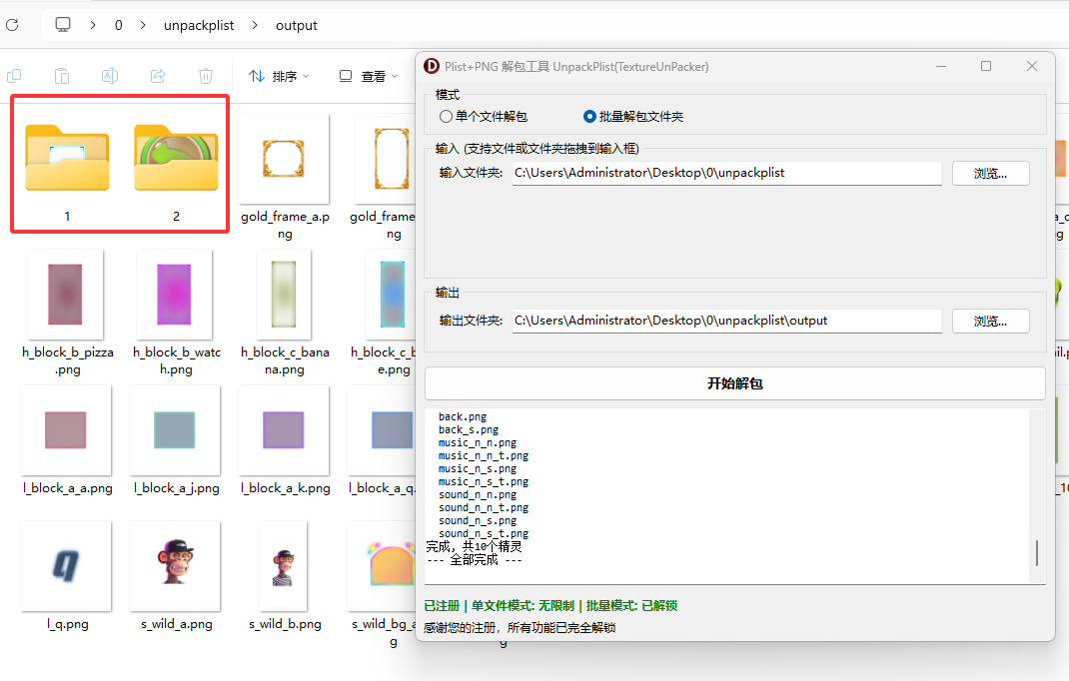Viewport: 1069px width, 681px height.
Task: Click the UnpackPlist app logo icon
Action: click(x=431, y=66)
